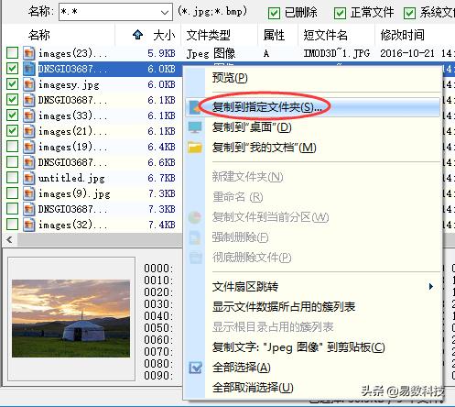Sort by the 属性 column header
Screen dimensions: 455x407
click(274, 35)
